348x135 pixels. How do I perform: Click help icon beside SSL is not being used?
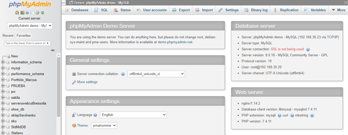point(308,50)
